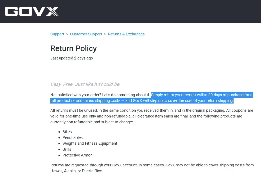This screenshot has width=261, height=176.
Task: Click the 'Last updated 2 days ago' text
Action: click(x=72, y=58)
